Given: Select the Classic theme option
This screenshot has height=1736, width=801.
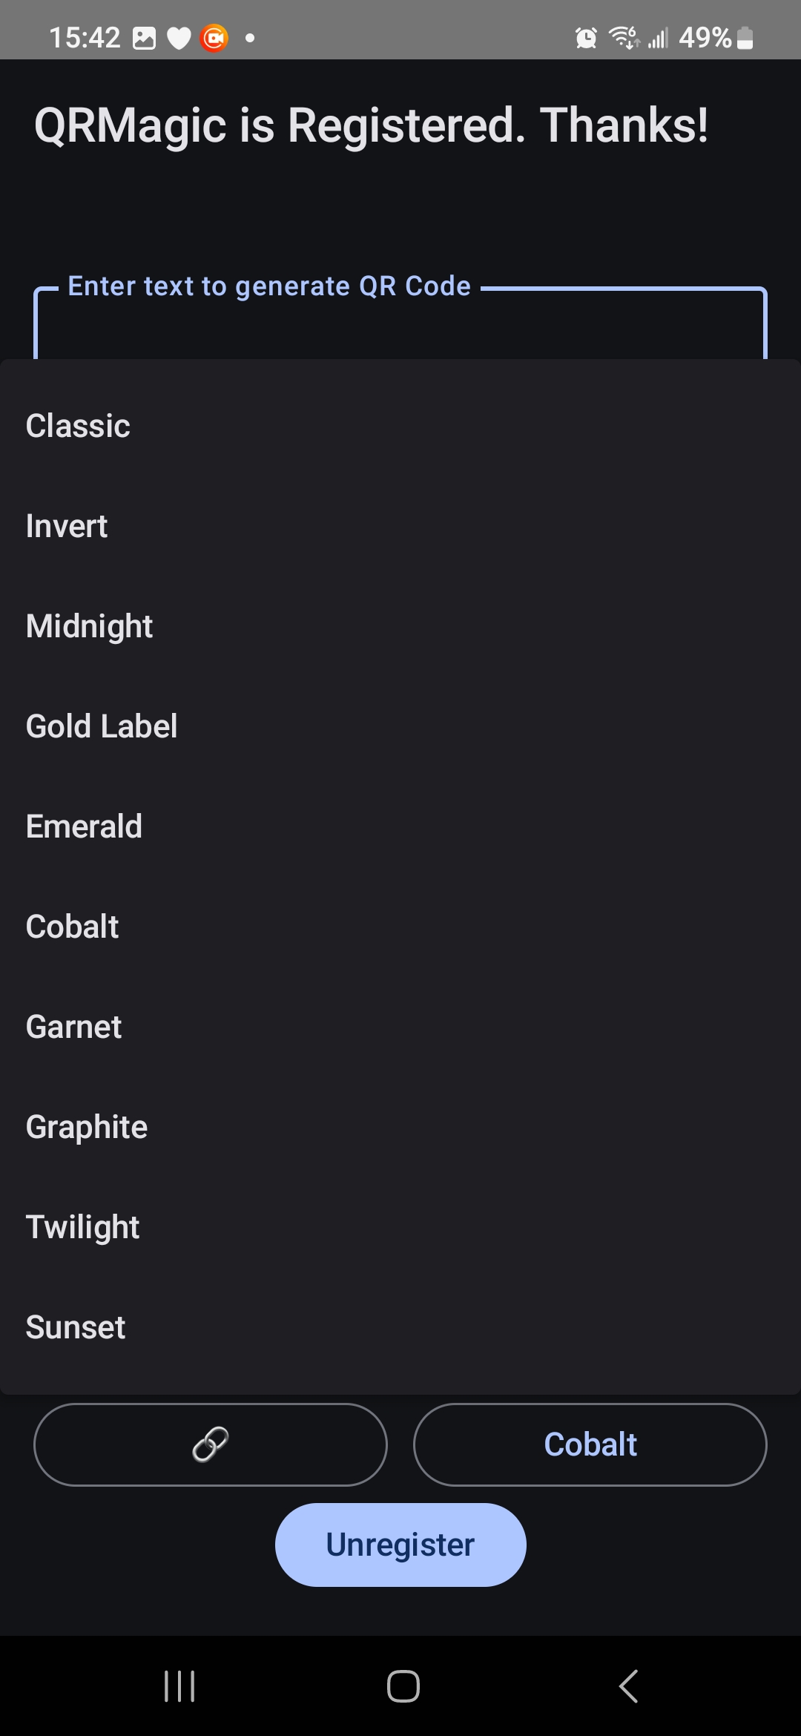Looking at the screenshot, I should pos(400,426).
